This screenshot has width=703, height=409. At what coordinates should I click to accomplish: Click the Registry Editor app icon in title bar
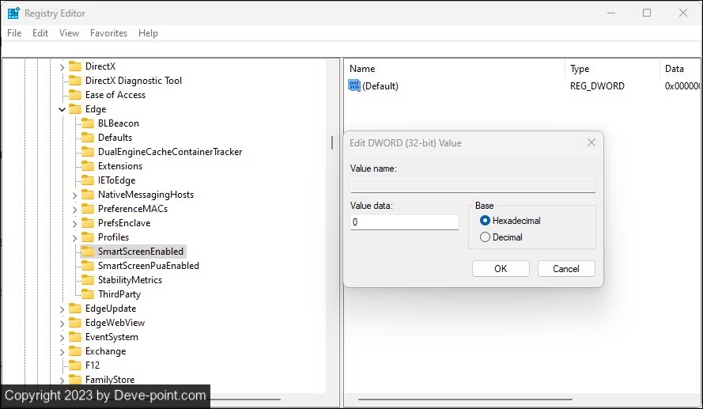point(13,13)
